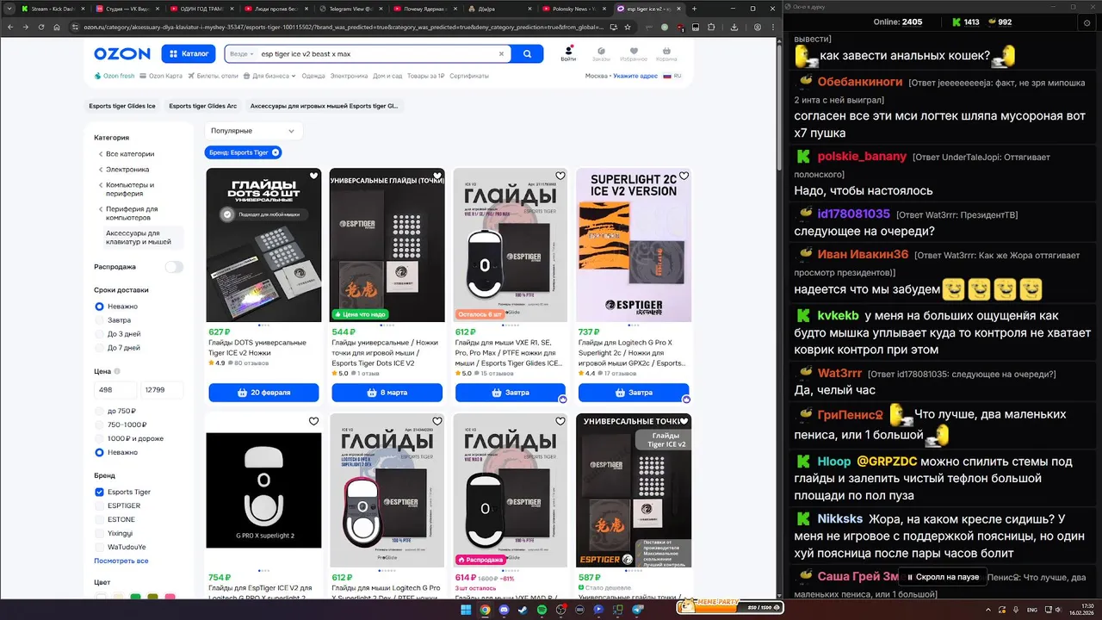The image size is (1102, 620).
Task: Go back in Chrome navigation
Action: [9, 27]
